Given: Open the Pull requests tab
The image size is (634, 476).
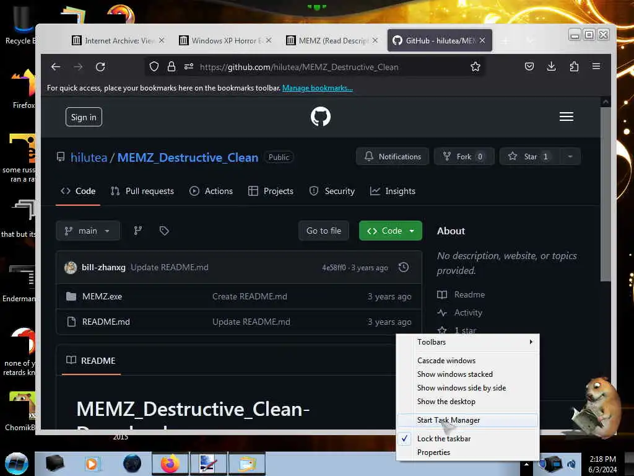Looking at the screenshot, I should 142,191.
